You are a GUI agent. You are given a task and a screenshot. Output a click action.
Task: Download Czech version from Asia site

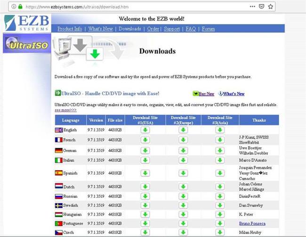coord(220,232)
